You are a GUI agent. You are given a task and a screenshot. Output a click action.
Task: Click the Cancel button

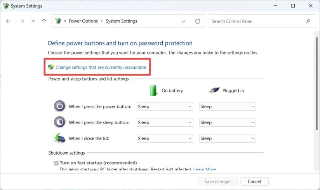pos(254,181)
